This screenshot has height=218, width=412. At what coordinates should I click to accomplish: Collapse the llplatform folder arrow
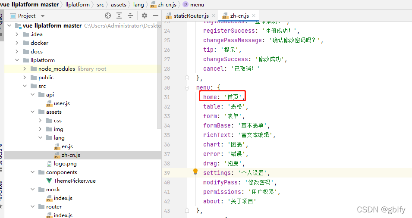click(17, 60)
